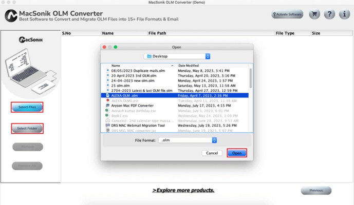Click the blue Open button

pyautogui.click(x=237, y=153)
